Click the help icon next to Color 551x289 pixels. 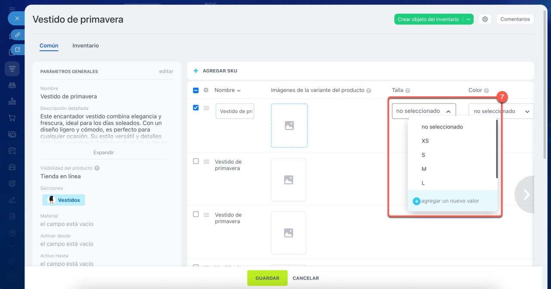point(486,91)
